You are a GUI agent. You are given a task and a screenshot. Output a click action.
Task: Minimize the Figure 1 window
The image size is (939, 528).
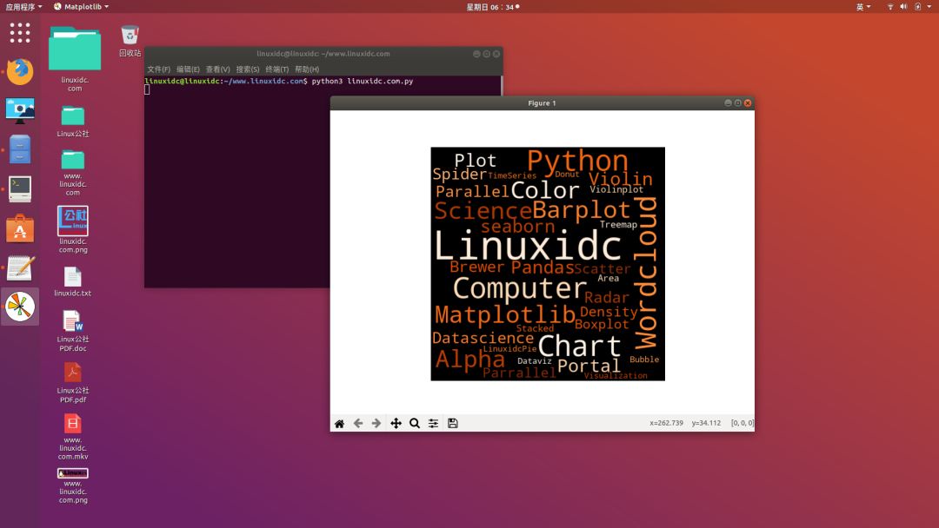729,102
